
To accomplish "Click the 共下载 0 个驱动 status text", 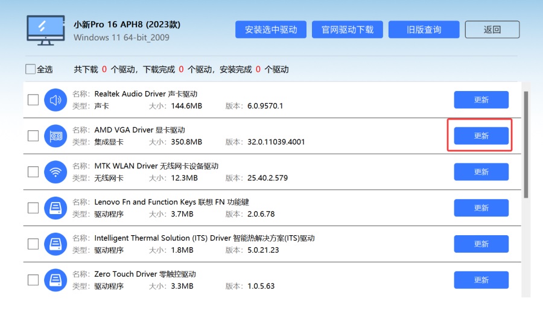I will 104,69.
